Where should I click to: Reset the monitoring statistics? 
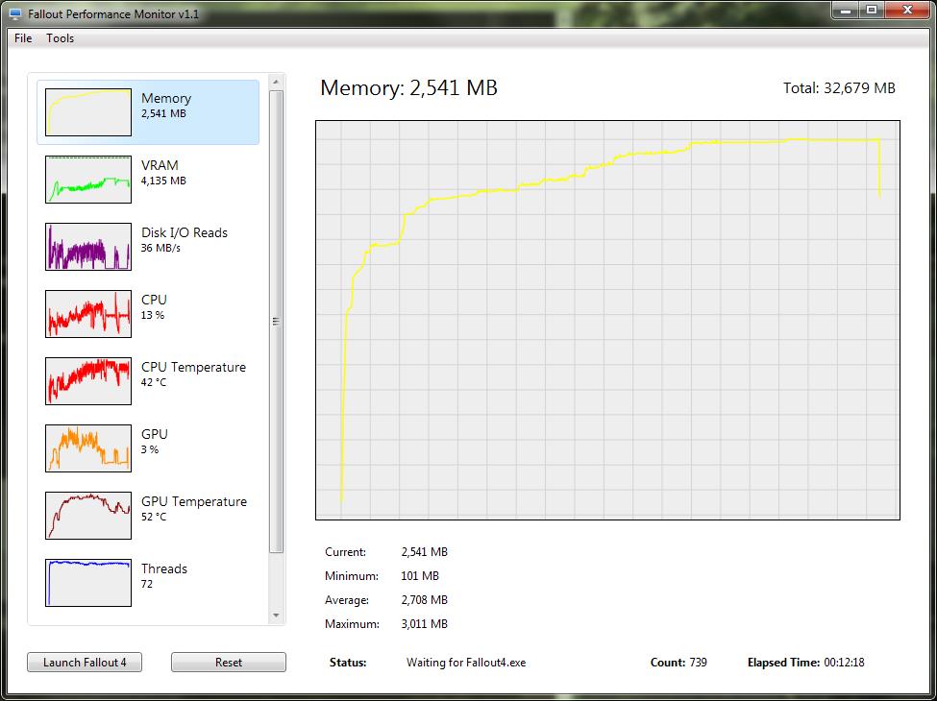tap(228, 662)
